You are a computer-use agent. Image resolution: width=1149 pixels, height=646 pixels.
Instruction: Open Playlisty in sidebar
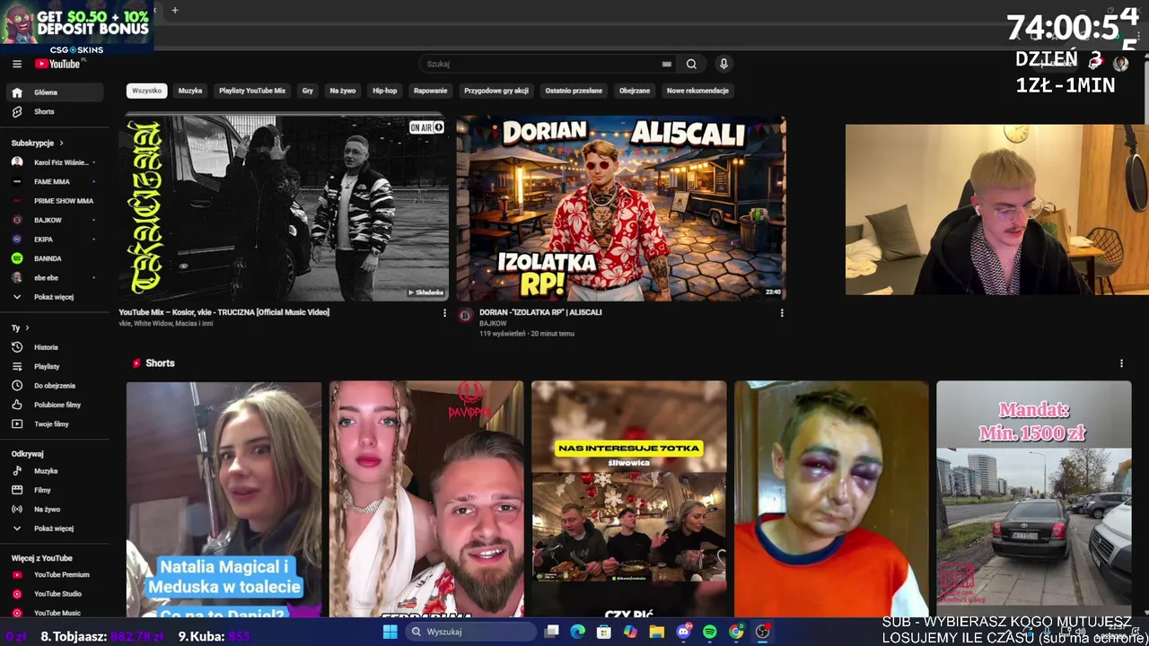pyautogui.click(x=56, y=366)
